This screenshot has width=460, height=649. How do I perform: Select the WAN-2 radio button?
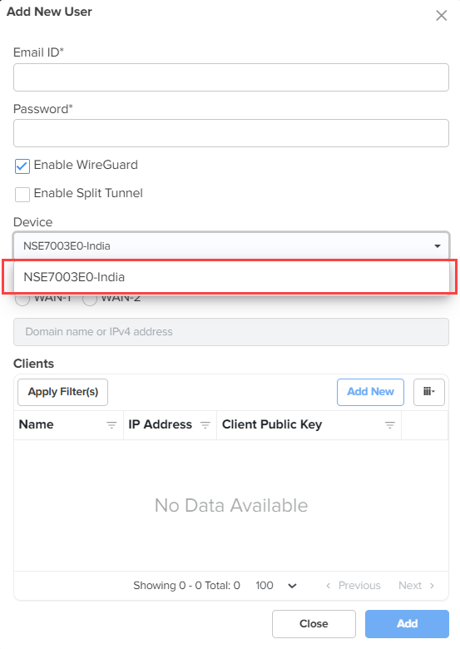(x=89, y=300)
